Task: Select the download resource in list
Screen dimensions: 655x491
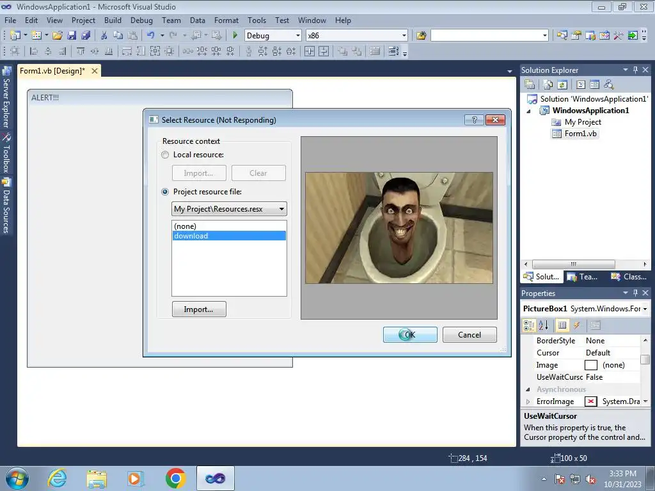Action: (230, 236)
